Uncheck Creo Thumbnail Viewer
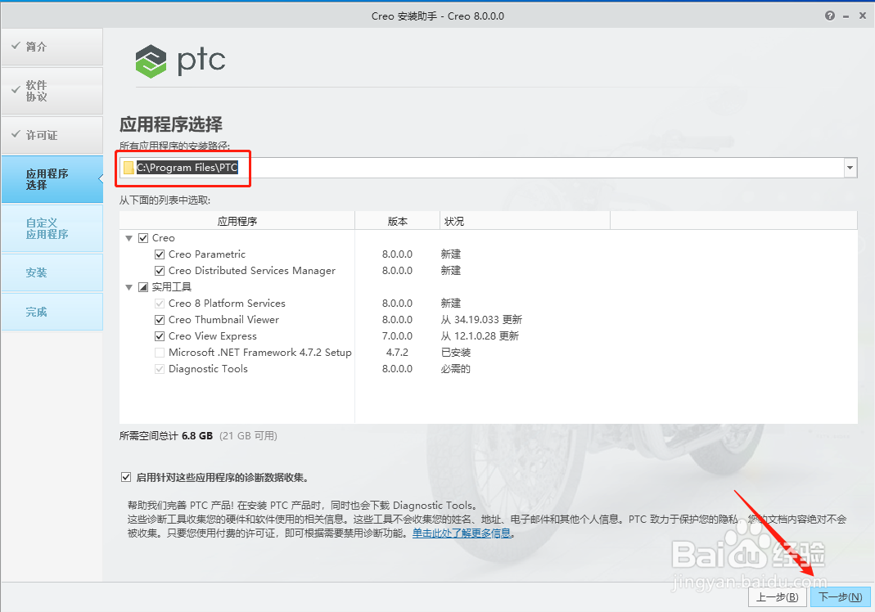The image size is (875, 612). point(160,320)
